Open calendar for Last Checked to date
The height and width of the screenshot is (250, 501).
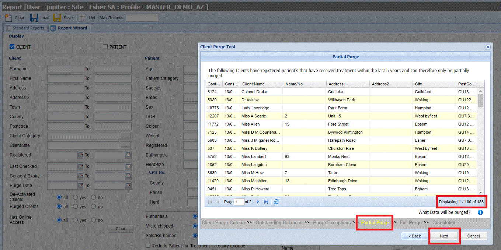click(x=128, y=166)
